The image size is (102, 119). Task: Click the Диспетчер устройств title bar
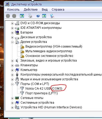pos(53,4)
